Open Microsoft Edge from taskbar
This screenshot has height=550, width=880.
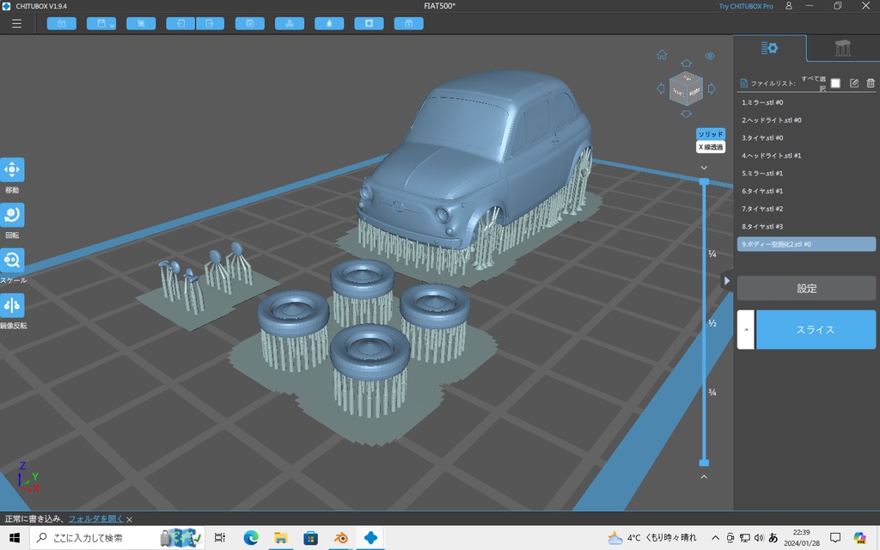point(251,538)
